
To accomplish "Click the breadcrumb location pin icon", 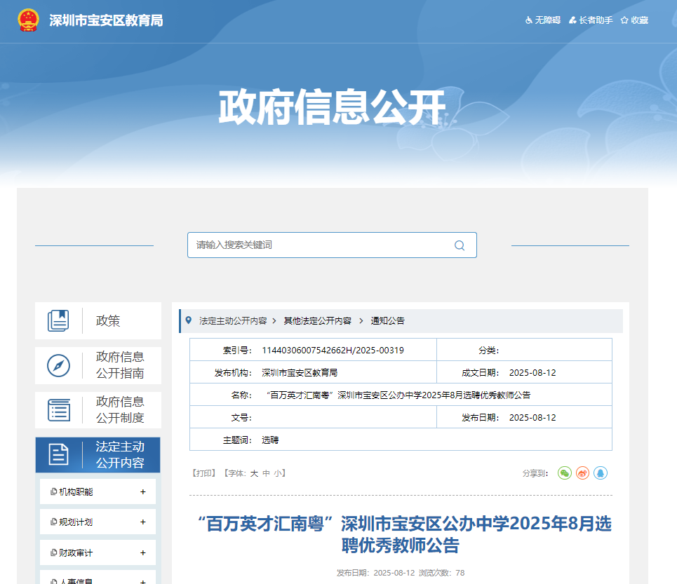I will point(188,320).
